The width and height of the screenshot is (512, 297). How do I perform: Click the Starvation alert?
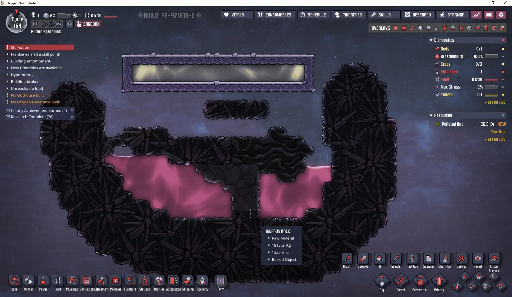click(40, 48)
